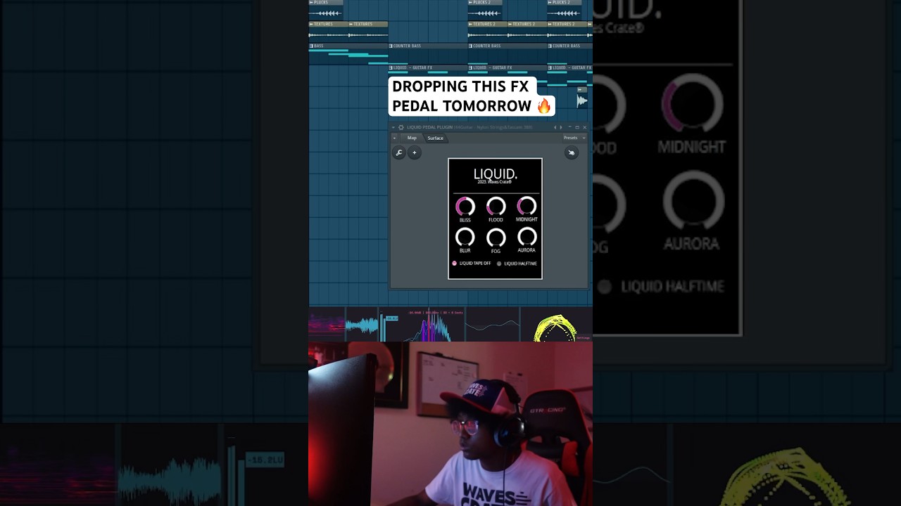
Task: Click the FOG knob
Action: (496, 238)
